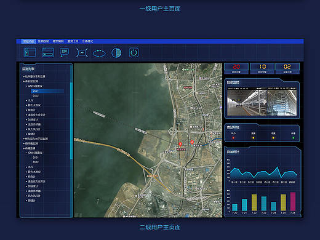Expand the 西环廊监测 tree node
Screen dimensions: 320x240
pos(30,143)
